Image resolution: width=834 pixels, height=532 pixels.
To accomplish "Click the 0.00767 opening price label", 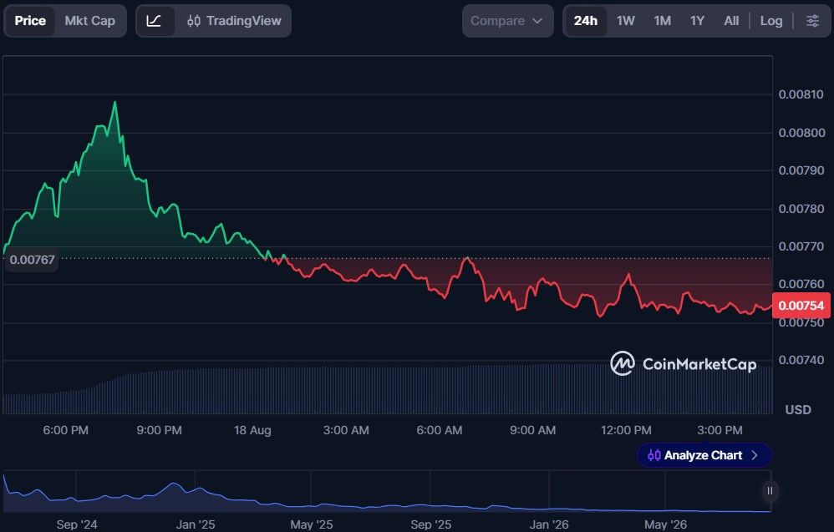I will (32, 260).
